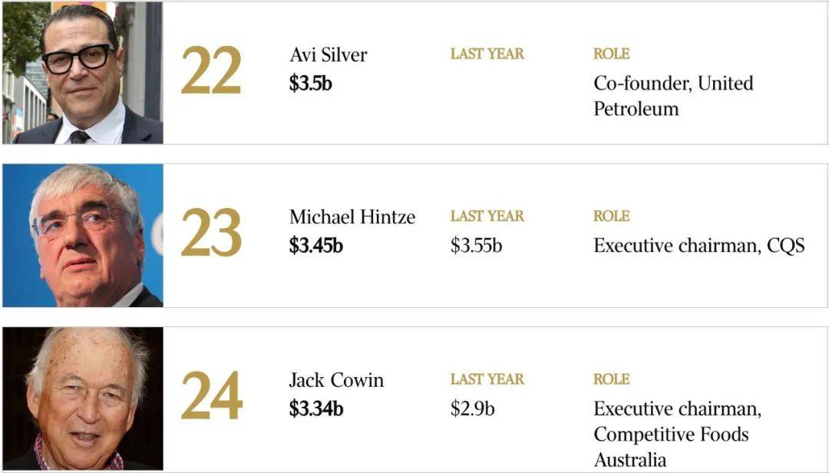Open Jack Cowin's profile photo

pos(82,399)
